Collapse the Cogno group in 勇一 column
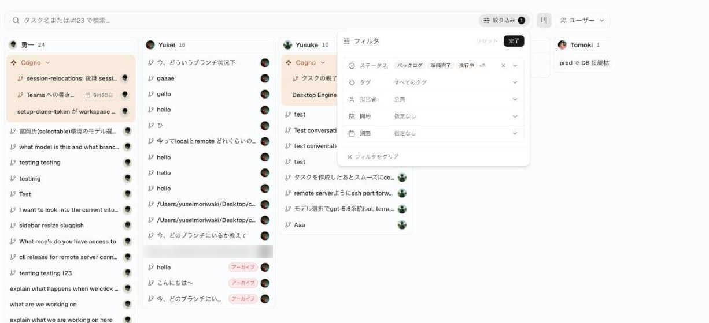The height and width of the screenshot is (323, 709). pyautogui.click(x=48, y=62)
